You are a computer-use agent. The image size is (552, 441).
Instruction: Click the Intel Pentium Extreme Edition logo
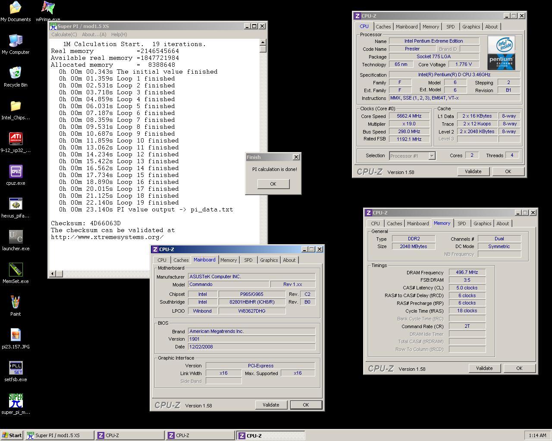point(501,53)
